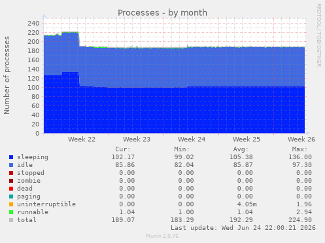325x243 pixels.
Task: Click the total legend color swatch
Action: pos(11,220)
